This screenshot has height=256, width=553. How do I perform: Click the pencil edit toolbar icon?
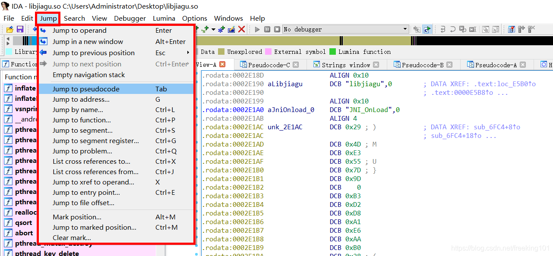(x=231, y=29)
